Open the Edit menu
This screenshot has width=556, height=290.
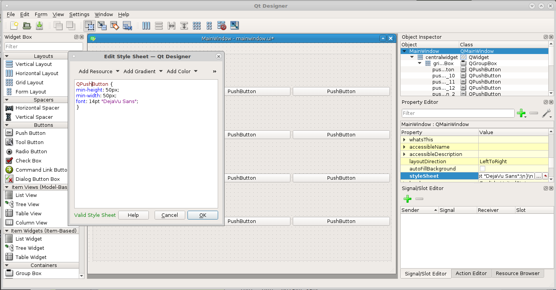point(25,14)
